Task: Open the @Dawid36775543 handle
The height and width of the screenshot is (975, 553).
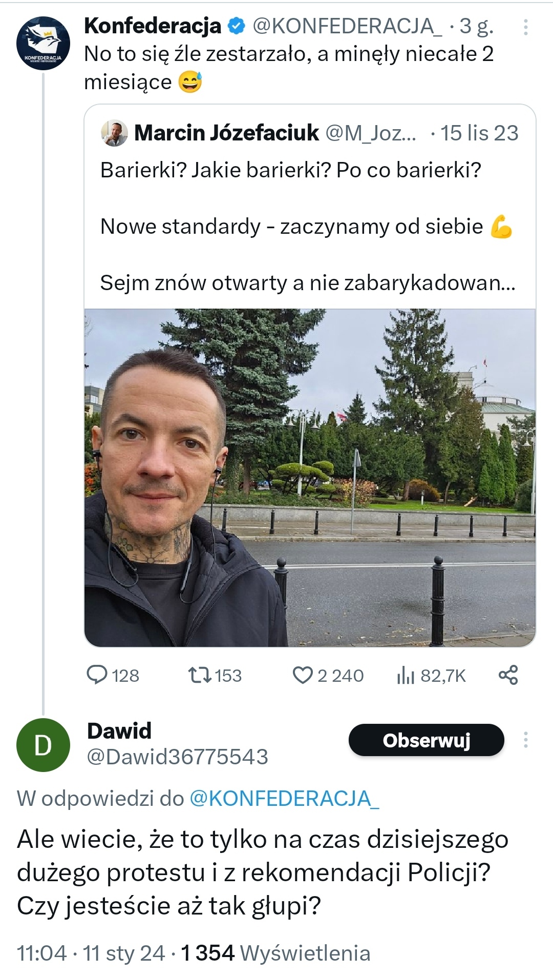Action: tap(178, 757)
